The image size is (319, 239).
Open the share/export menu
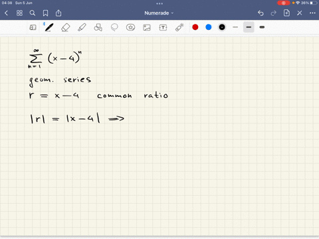coord(58,13)
